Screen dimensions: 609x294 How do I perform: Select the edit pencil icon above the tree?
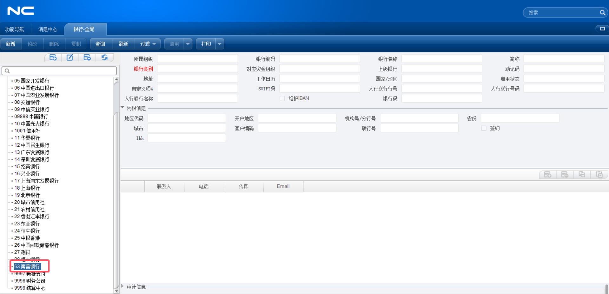[70, 57]
